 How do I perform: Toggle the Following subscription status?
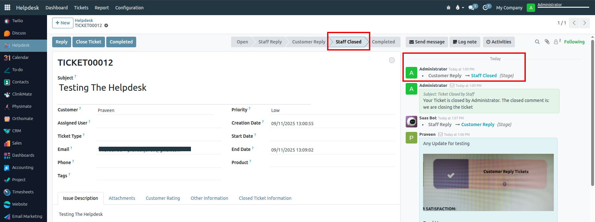[x=574, y=42]
